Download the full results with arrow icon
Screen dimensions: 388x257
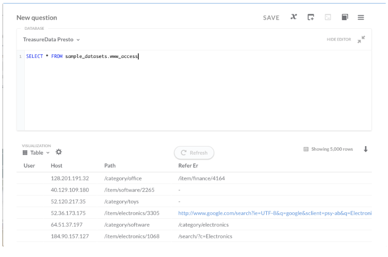tap(366, 149)
